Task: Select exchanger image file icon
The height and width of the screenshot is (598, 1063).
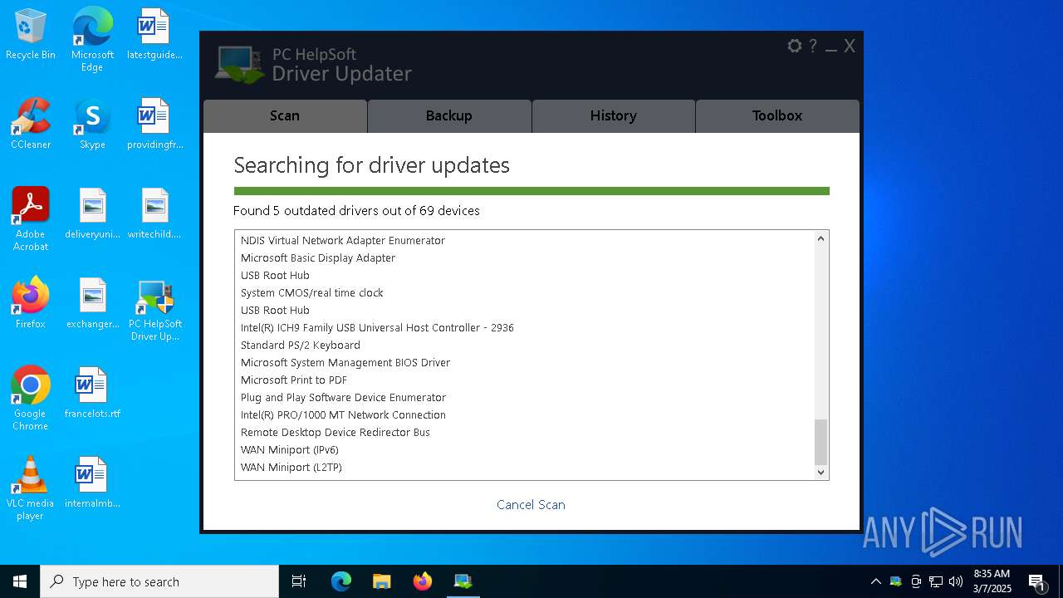Action: [92, 304]
